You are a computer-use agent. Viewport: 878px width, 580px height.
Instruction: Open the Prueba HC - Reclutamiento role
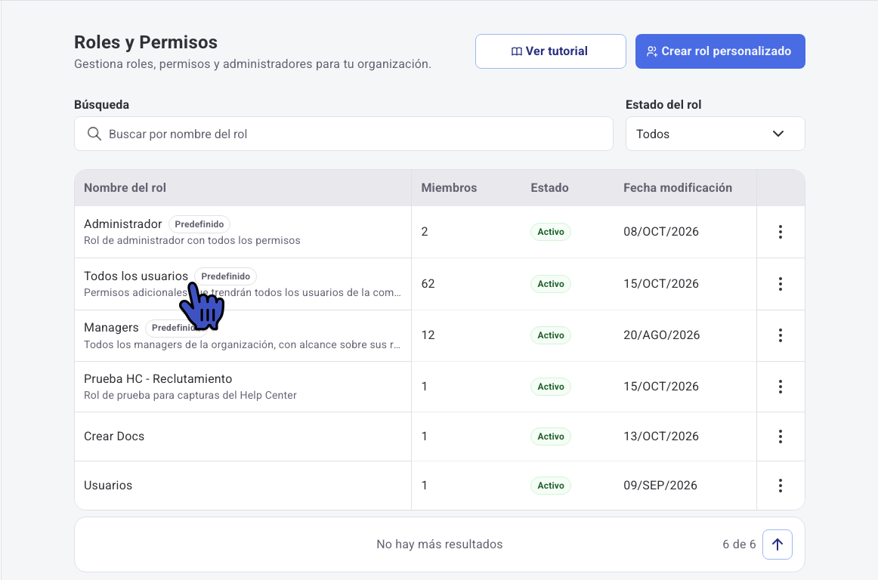tap(158, 379)
